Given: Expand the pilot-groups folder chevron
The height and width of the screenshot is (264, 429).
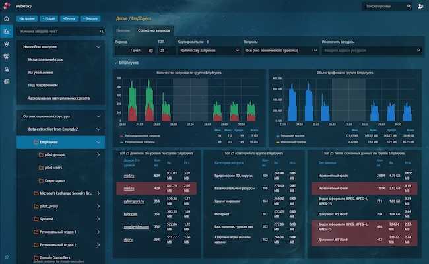Looking at the screenshot, I should (98, 155).
